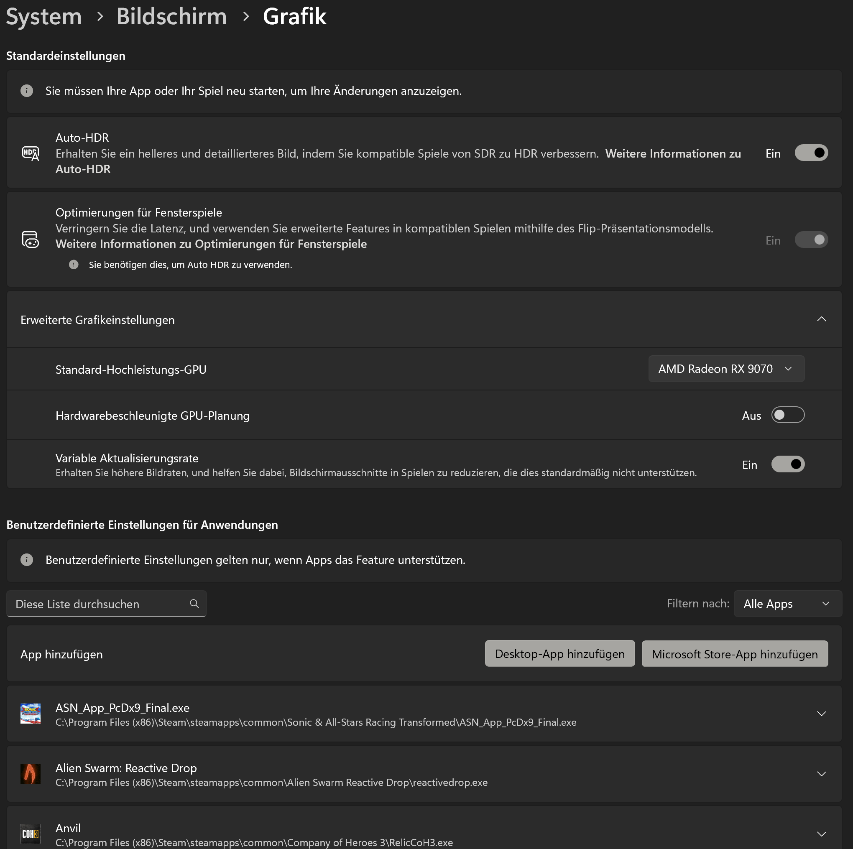Enable Hardwarebeschleunigte GPU-Planung toggle

788,415
